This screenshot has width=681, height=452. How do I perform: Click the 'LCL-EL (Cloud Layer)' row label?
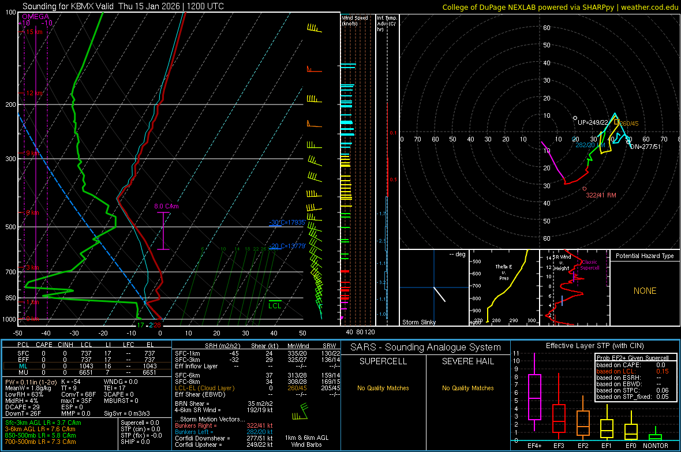[x=204, y=388]
